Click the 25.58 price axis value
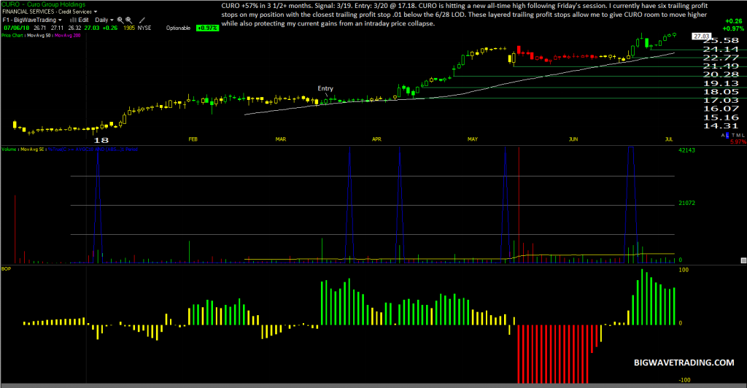This screenshot has height=388, width=747. click(721, 41)
